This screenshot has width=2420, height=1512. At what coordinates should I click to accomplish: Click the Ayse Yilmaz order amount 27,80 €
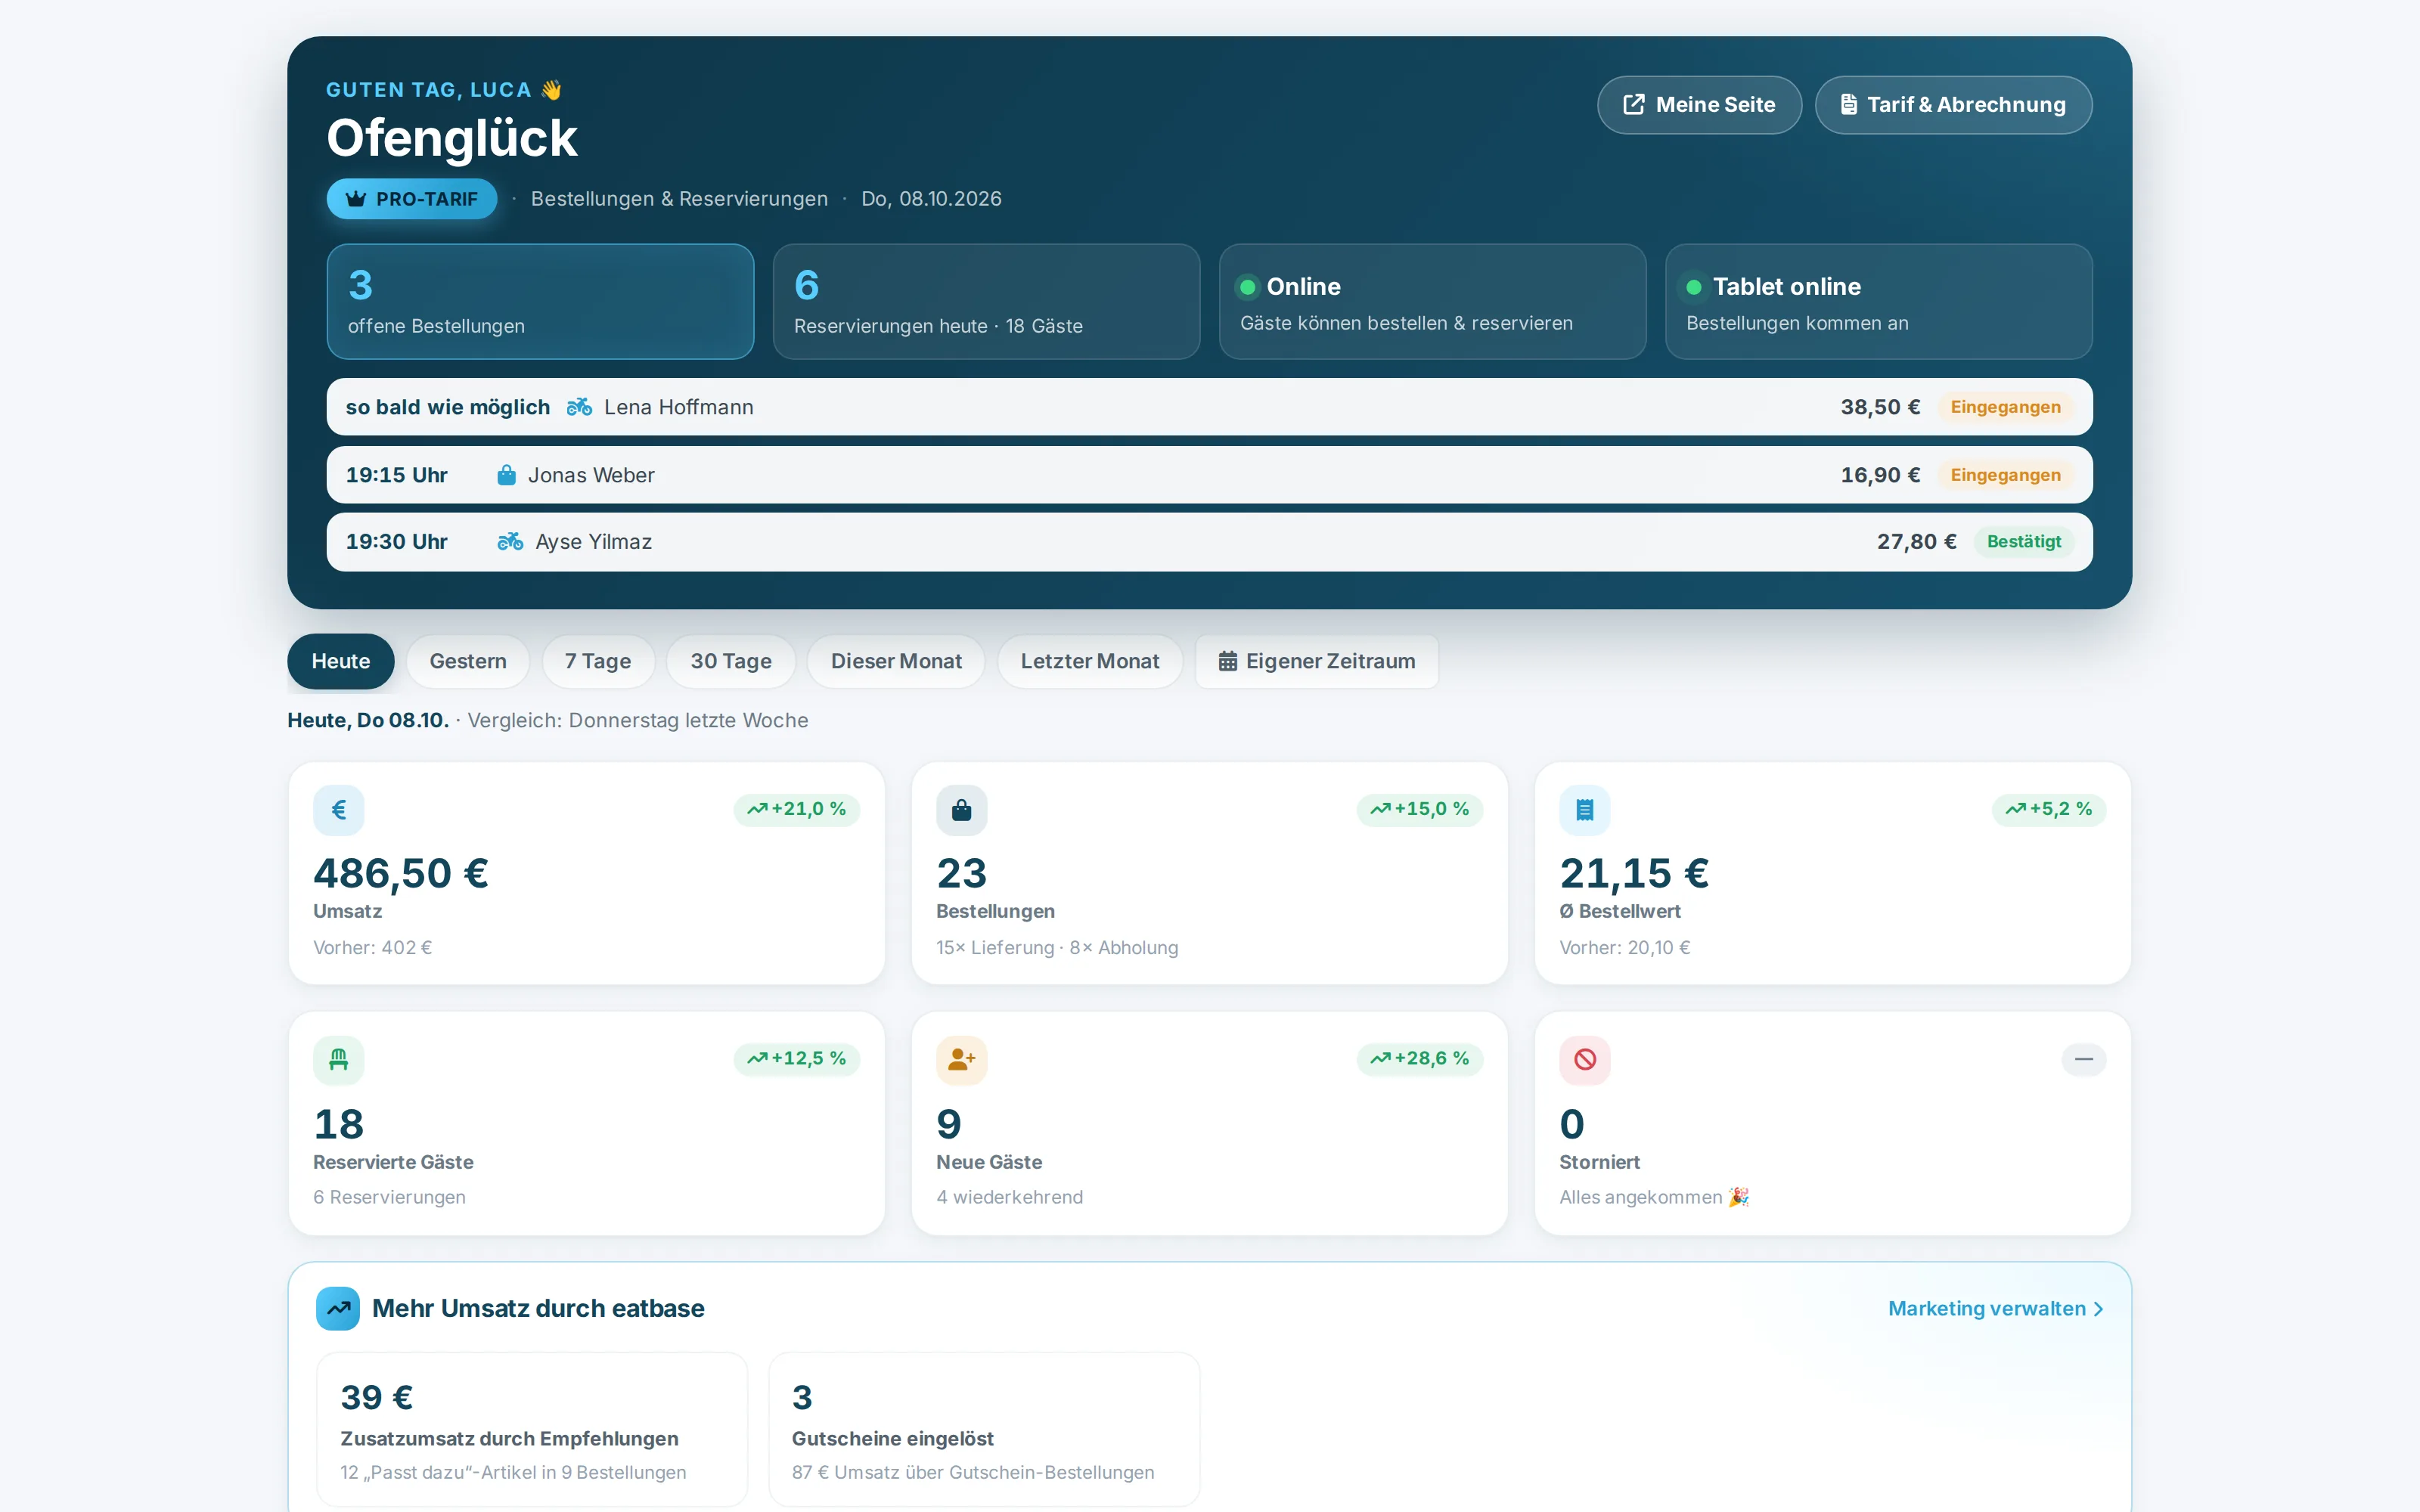tap(1916, 541)
